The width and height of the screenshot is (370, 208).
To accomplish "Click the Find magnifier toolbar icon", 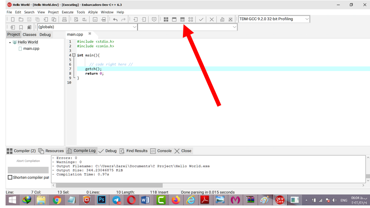I will pos(76,19).
